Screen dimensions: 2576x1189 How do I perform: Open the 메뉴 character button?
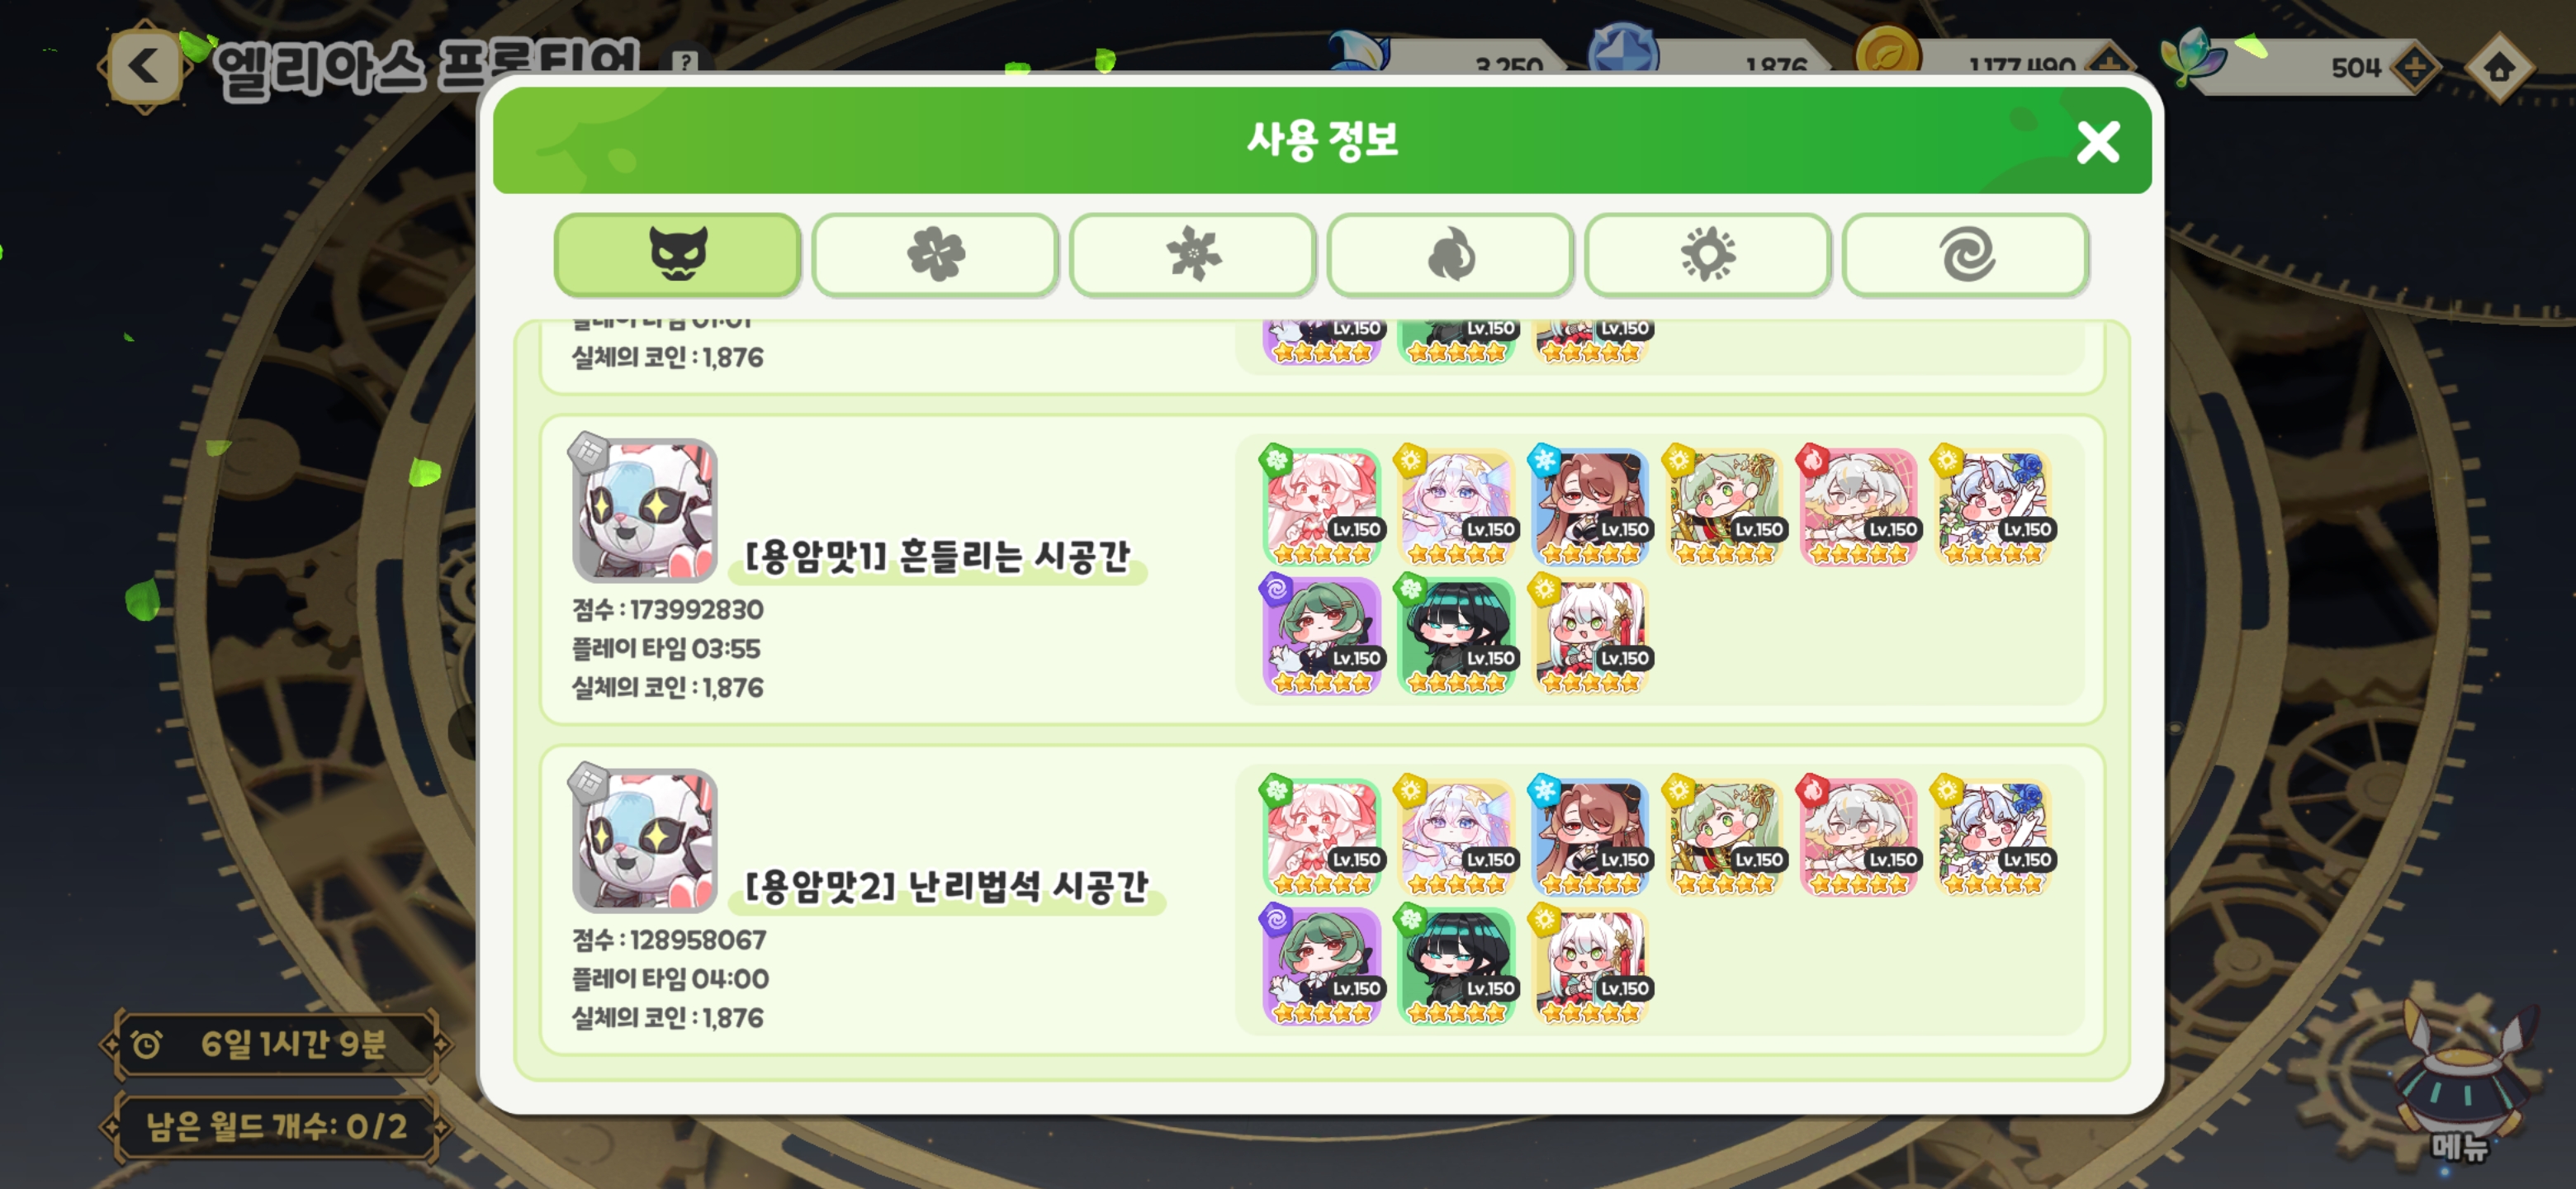(x=2461, y=1085)
